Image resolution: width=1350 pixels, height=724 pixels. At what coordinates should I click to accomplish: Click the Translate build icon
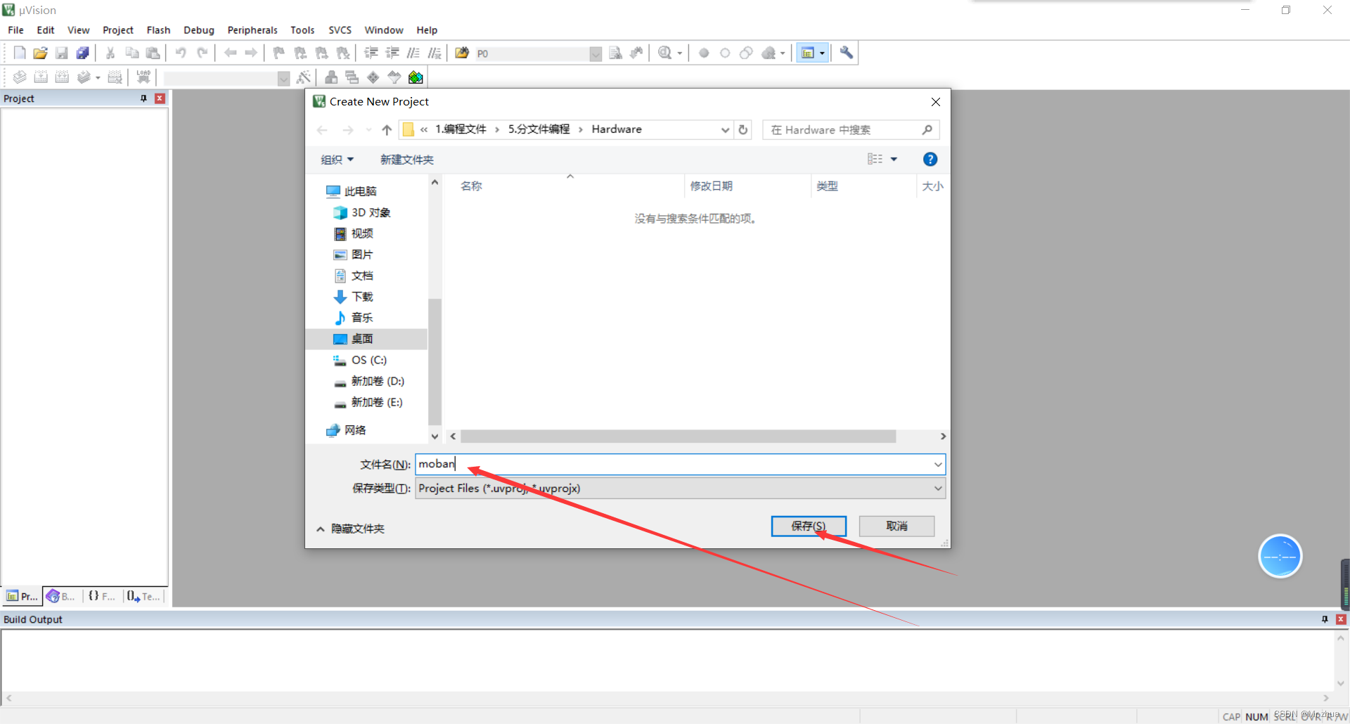20,77
